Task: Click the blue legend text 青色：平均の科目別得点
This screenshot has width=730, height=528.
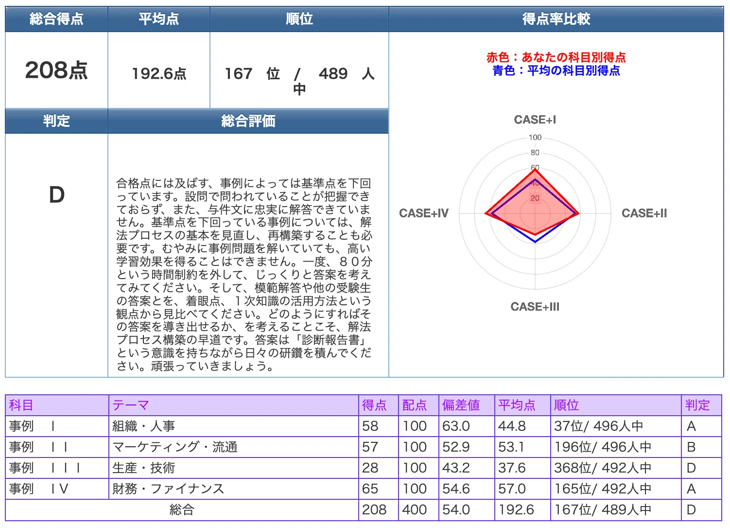Action: 556,70
